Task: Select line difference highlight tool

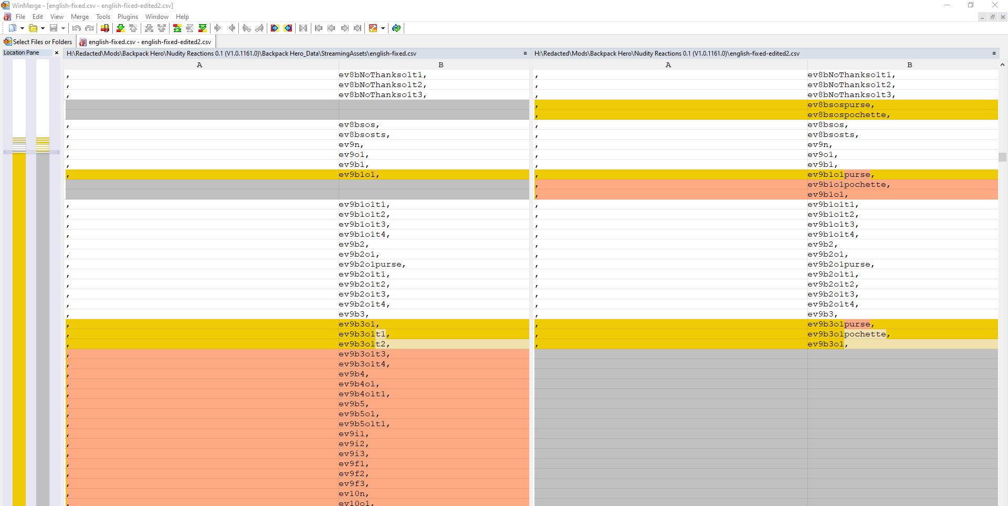Action: [x=105, y=28]
